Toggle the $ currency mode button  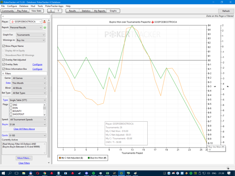coord(51,11)
